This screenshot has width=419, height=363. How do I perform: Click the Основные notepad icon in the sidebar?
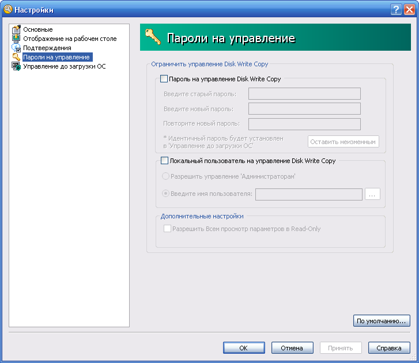point(16,29)
